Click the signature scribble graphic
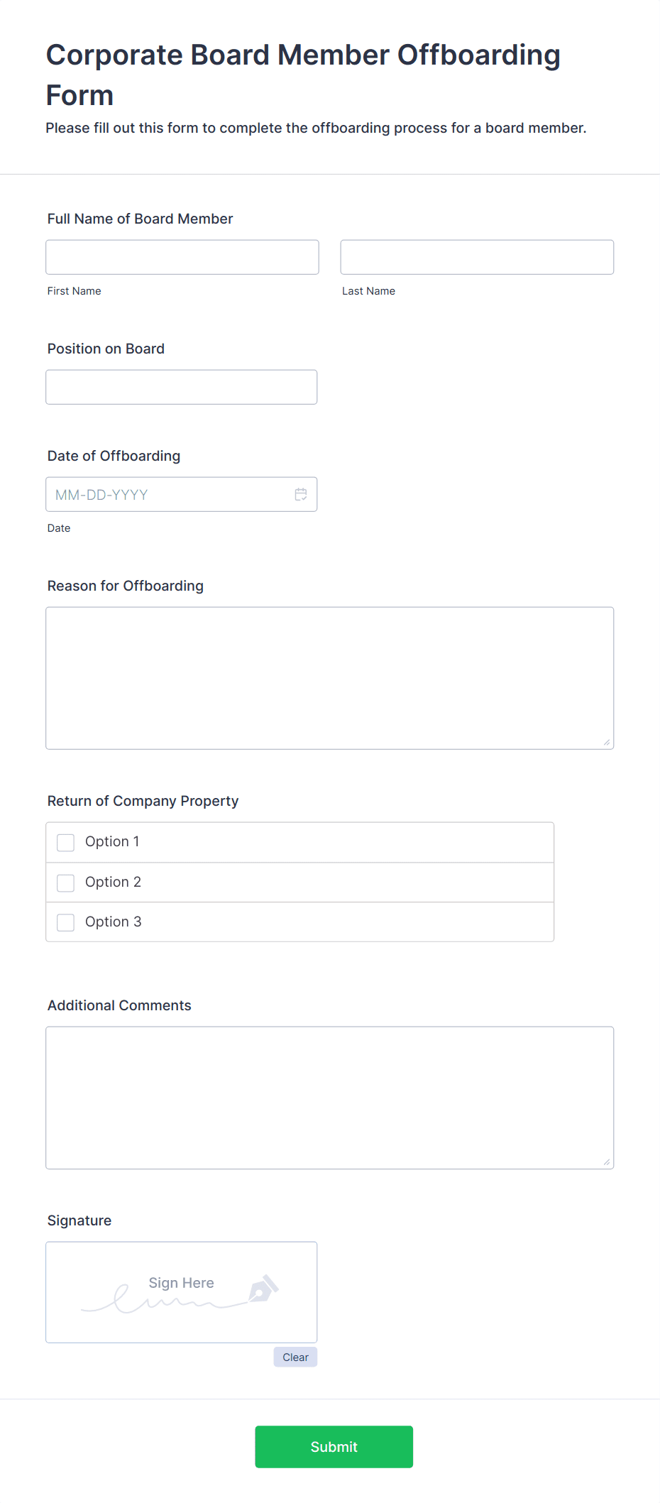This screenshot has width=660, height=1503. coord(163,1299)
